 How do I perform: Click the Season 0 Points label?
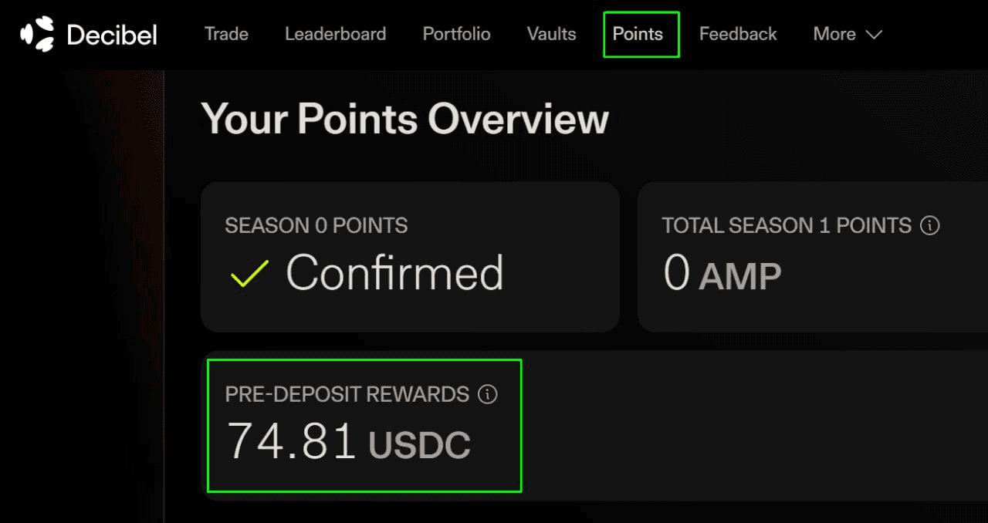click(x=316, y=225)
